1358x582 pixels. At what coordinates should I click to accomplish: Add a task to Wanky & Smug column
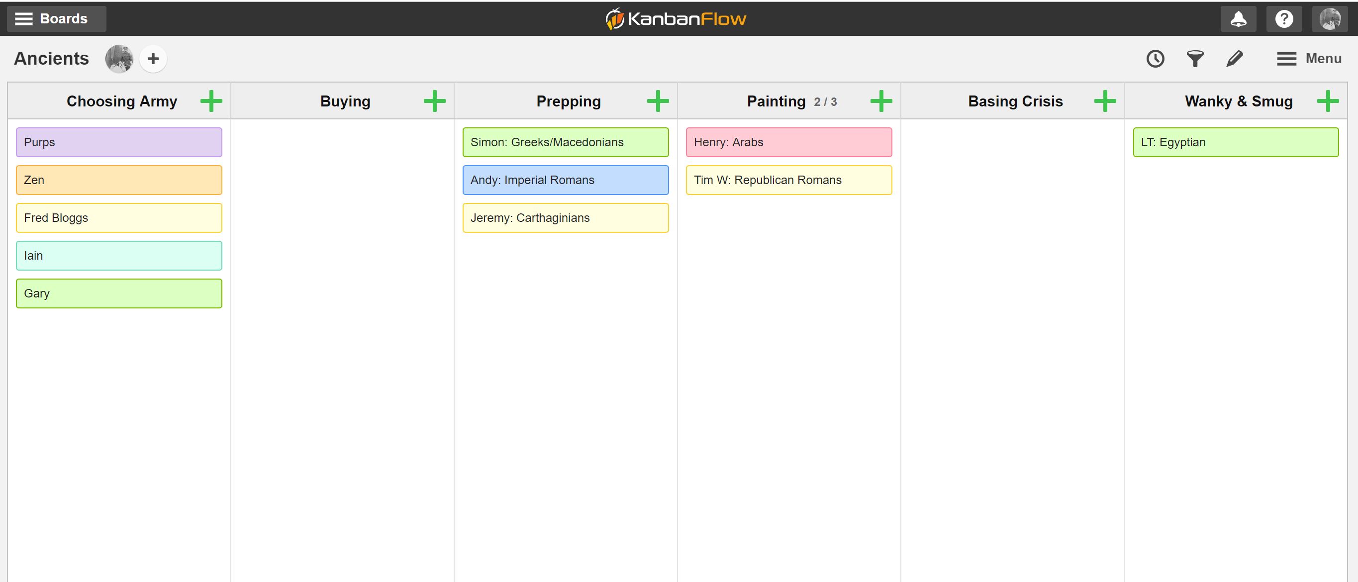1328,101
